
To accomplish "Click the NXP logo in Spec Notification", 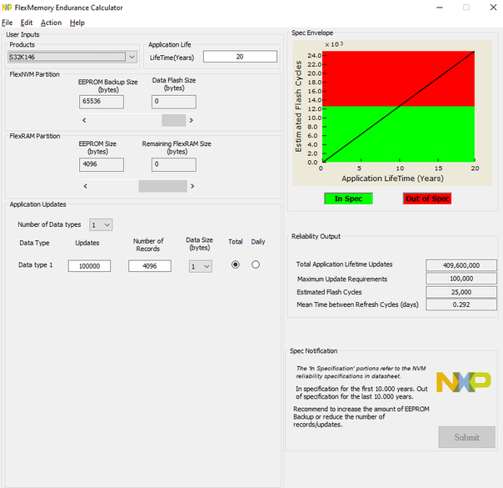I will [464, 382].
